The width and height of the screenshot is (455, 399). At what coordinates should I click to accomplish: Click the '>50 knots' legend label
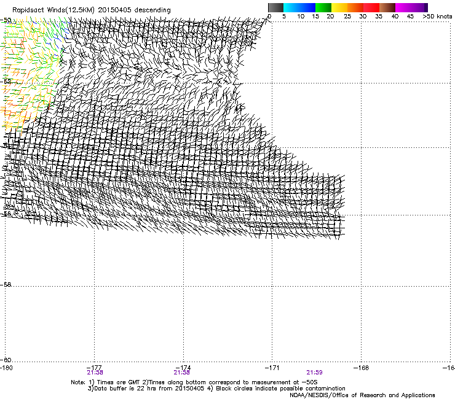pos(437,17)
